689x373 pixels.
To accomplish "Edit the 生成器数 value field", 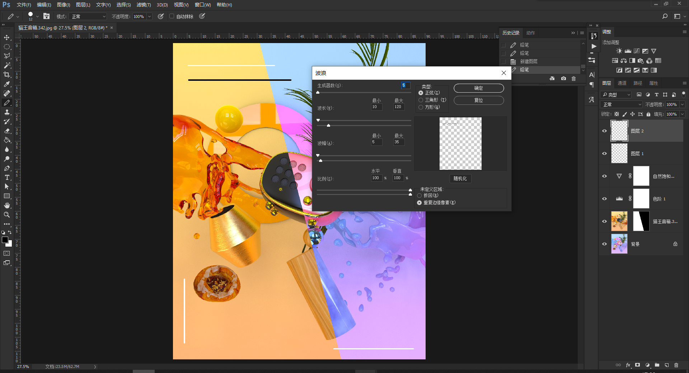I will (x=405, y=85).
